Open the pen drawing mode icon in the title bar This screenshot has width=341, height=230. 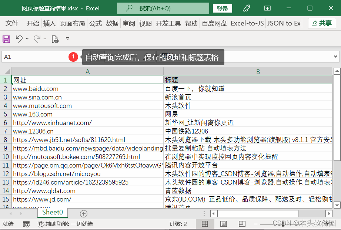tap(247, 8)
